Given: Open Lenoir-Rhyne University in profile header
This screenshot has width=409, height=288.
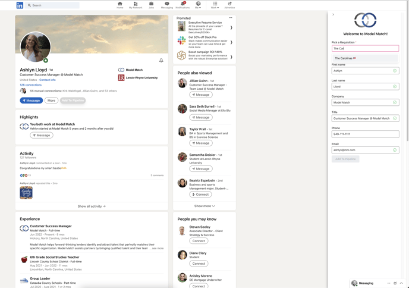Looking at the screenshot, I should [138, 78].
